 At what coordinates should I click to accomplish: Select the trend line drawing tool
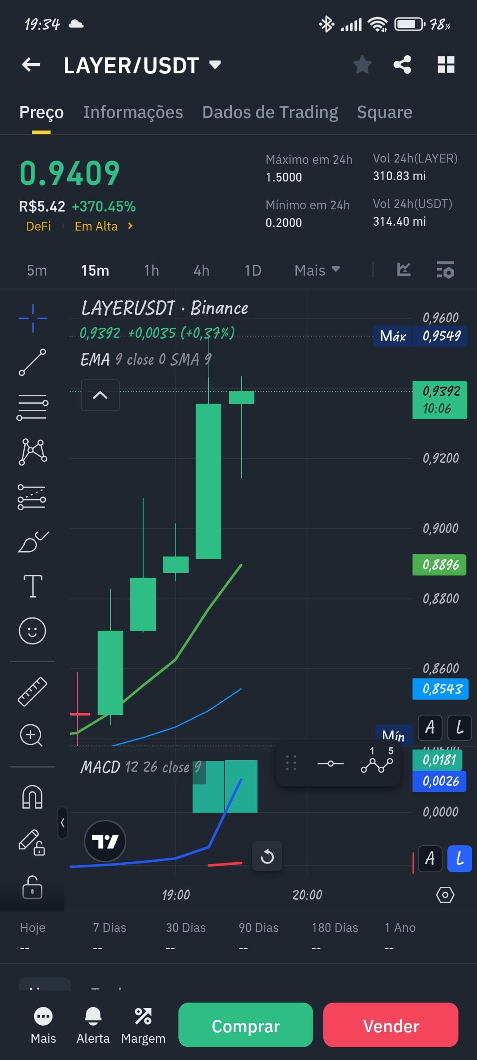(33, 362)
